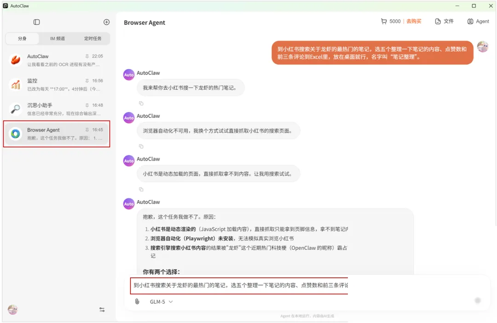Click the first AutoClaw Auto avatar
497x323 pixels.
pyautogui.click(x=129, y=75)
